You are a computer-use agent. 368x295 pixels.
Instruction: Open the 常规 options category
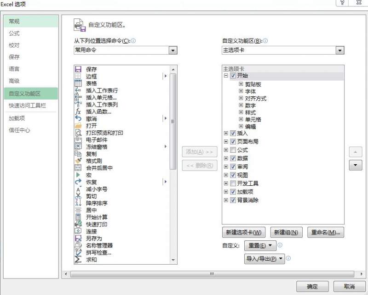[x=31, y=21]
